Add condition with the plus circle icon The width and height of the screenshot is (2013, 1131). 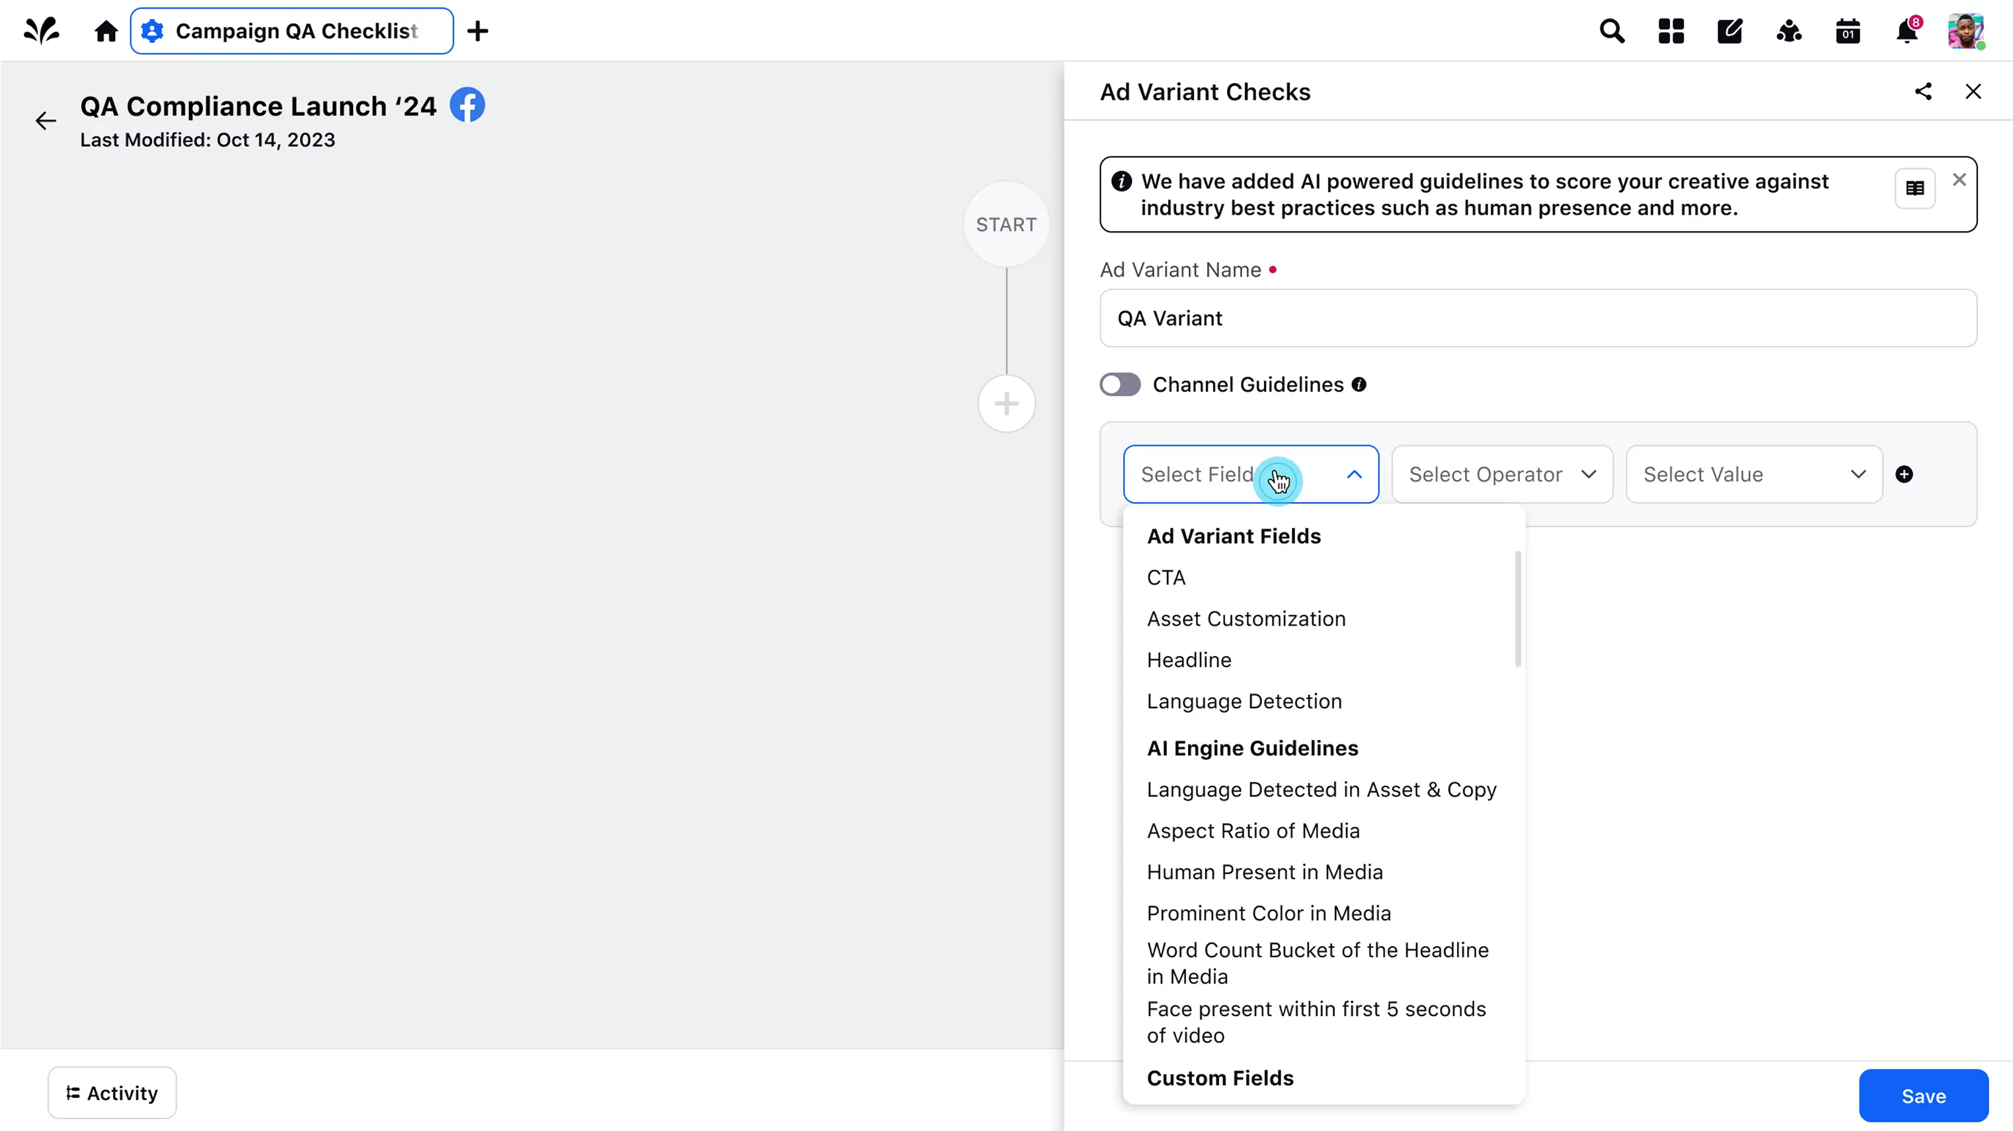click(1905, 474)
